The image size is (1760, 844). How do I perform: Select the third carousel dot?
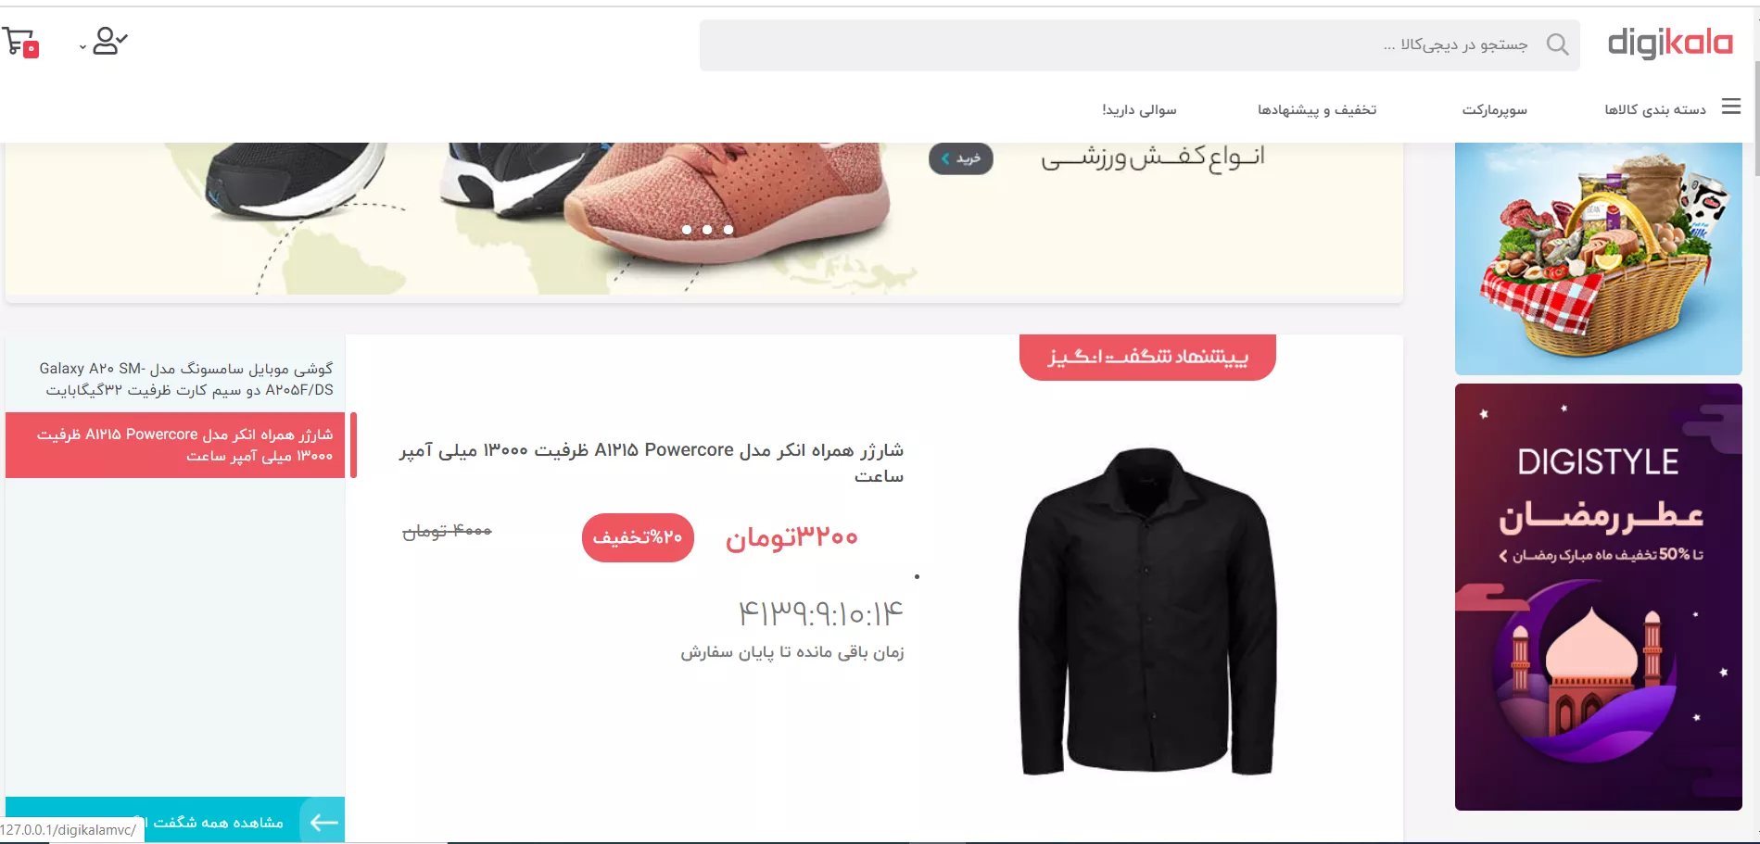pyautogui.click(x=728, y=230)
